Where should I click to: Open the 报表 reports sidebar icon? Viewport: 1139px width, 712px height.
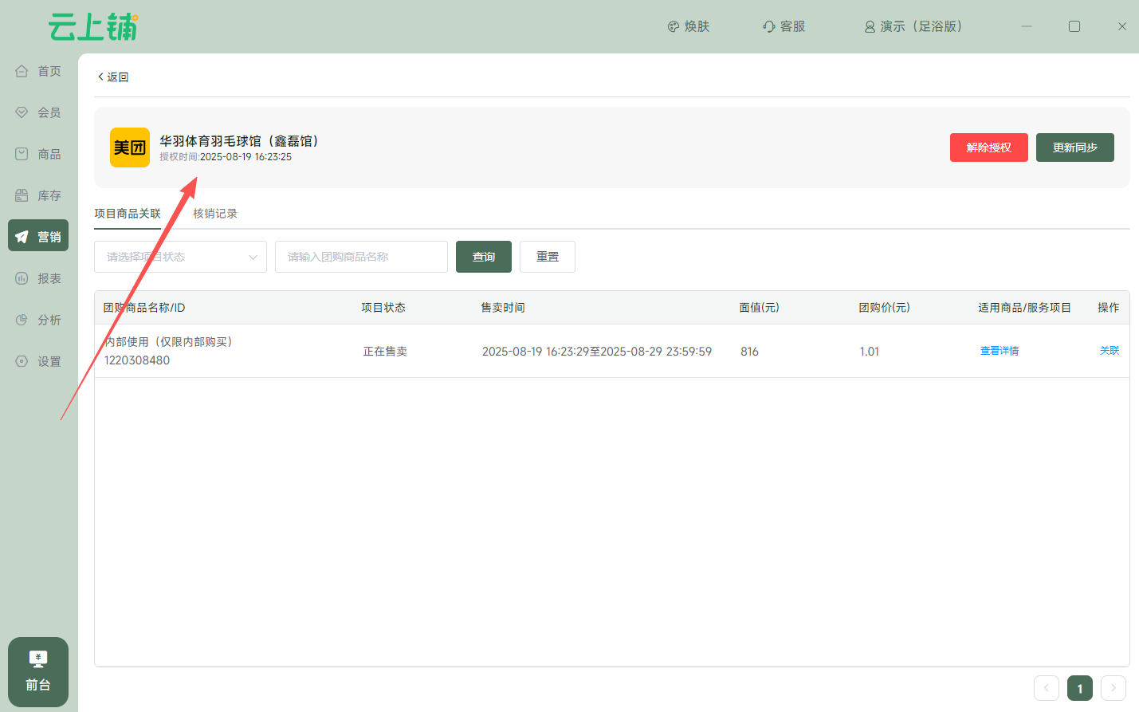(22, 278)
